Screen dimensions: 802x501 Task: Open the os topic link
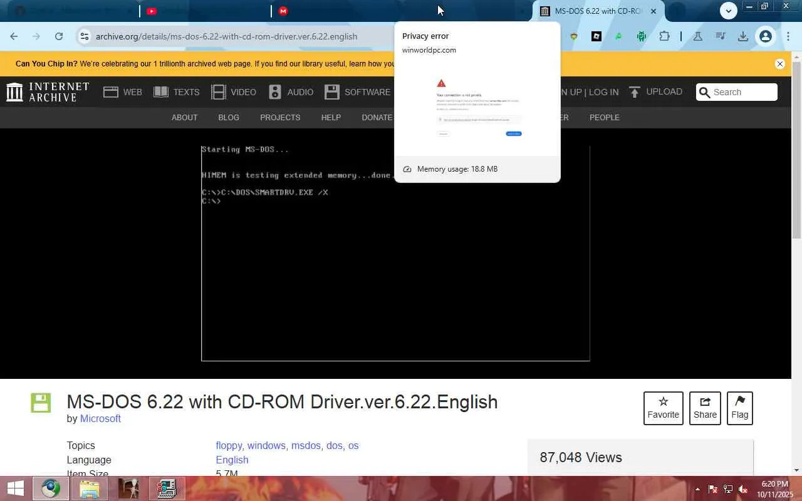tap(353, 446)
